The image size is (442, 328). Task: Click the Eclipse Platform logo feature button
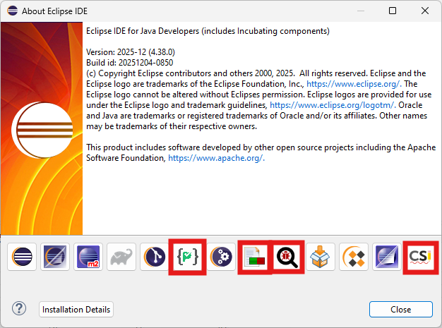click(x=22, y=257)
